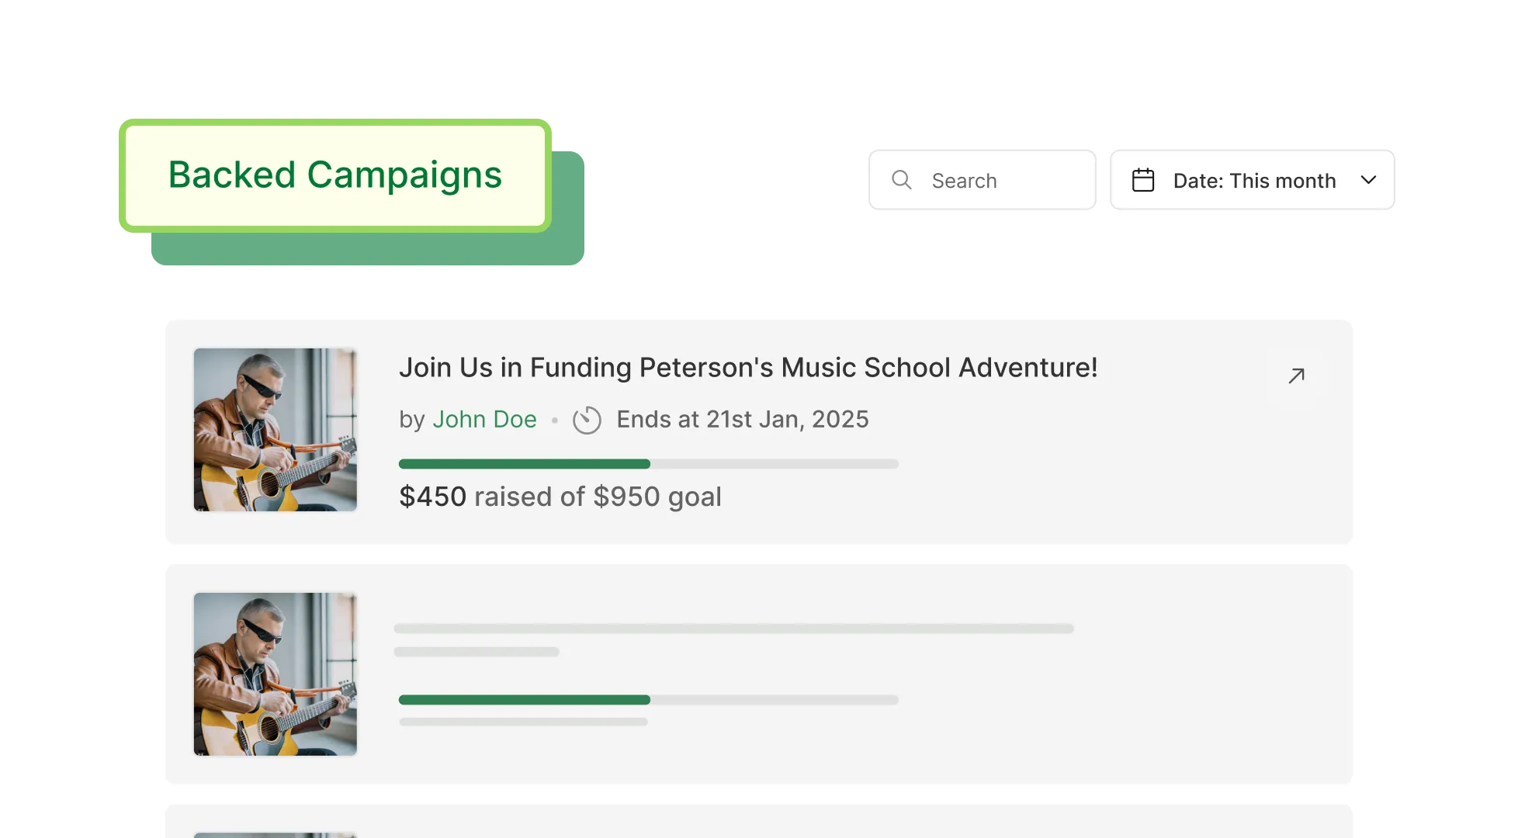
Task: Click the search magnifier icon
Action: pos(901,180)
